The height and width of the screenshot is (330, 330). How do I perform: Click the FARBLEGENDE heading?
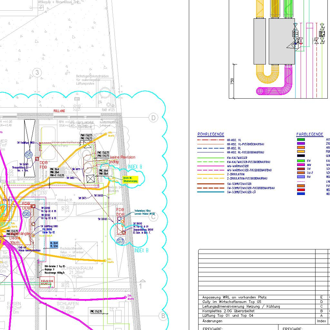309,134
